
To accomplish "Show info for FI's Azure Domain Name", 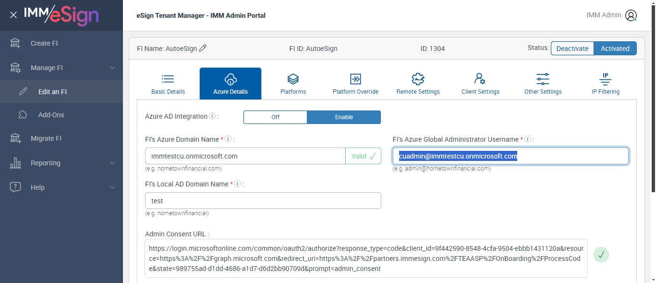I will point(228,139).
